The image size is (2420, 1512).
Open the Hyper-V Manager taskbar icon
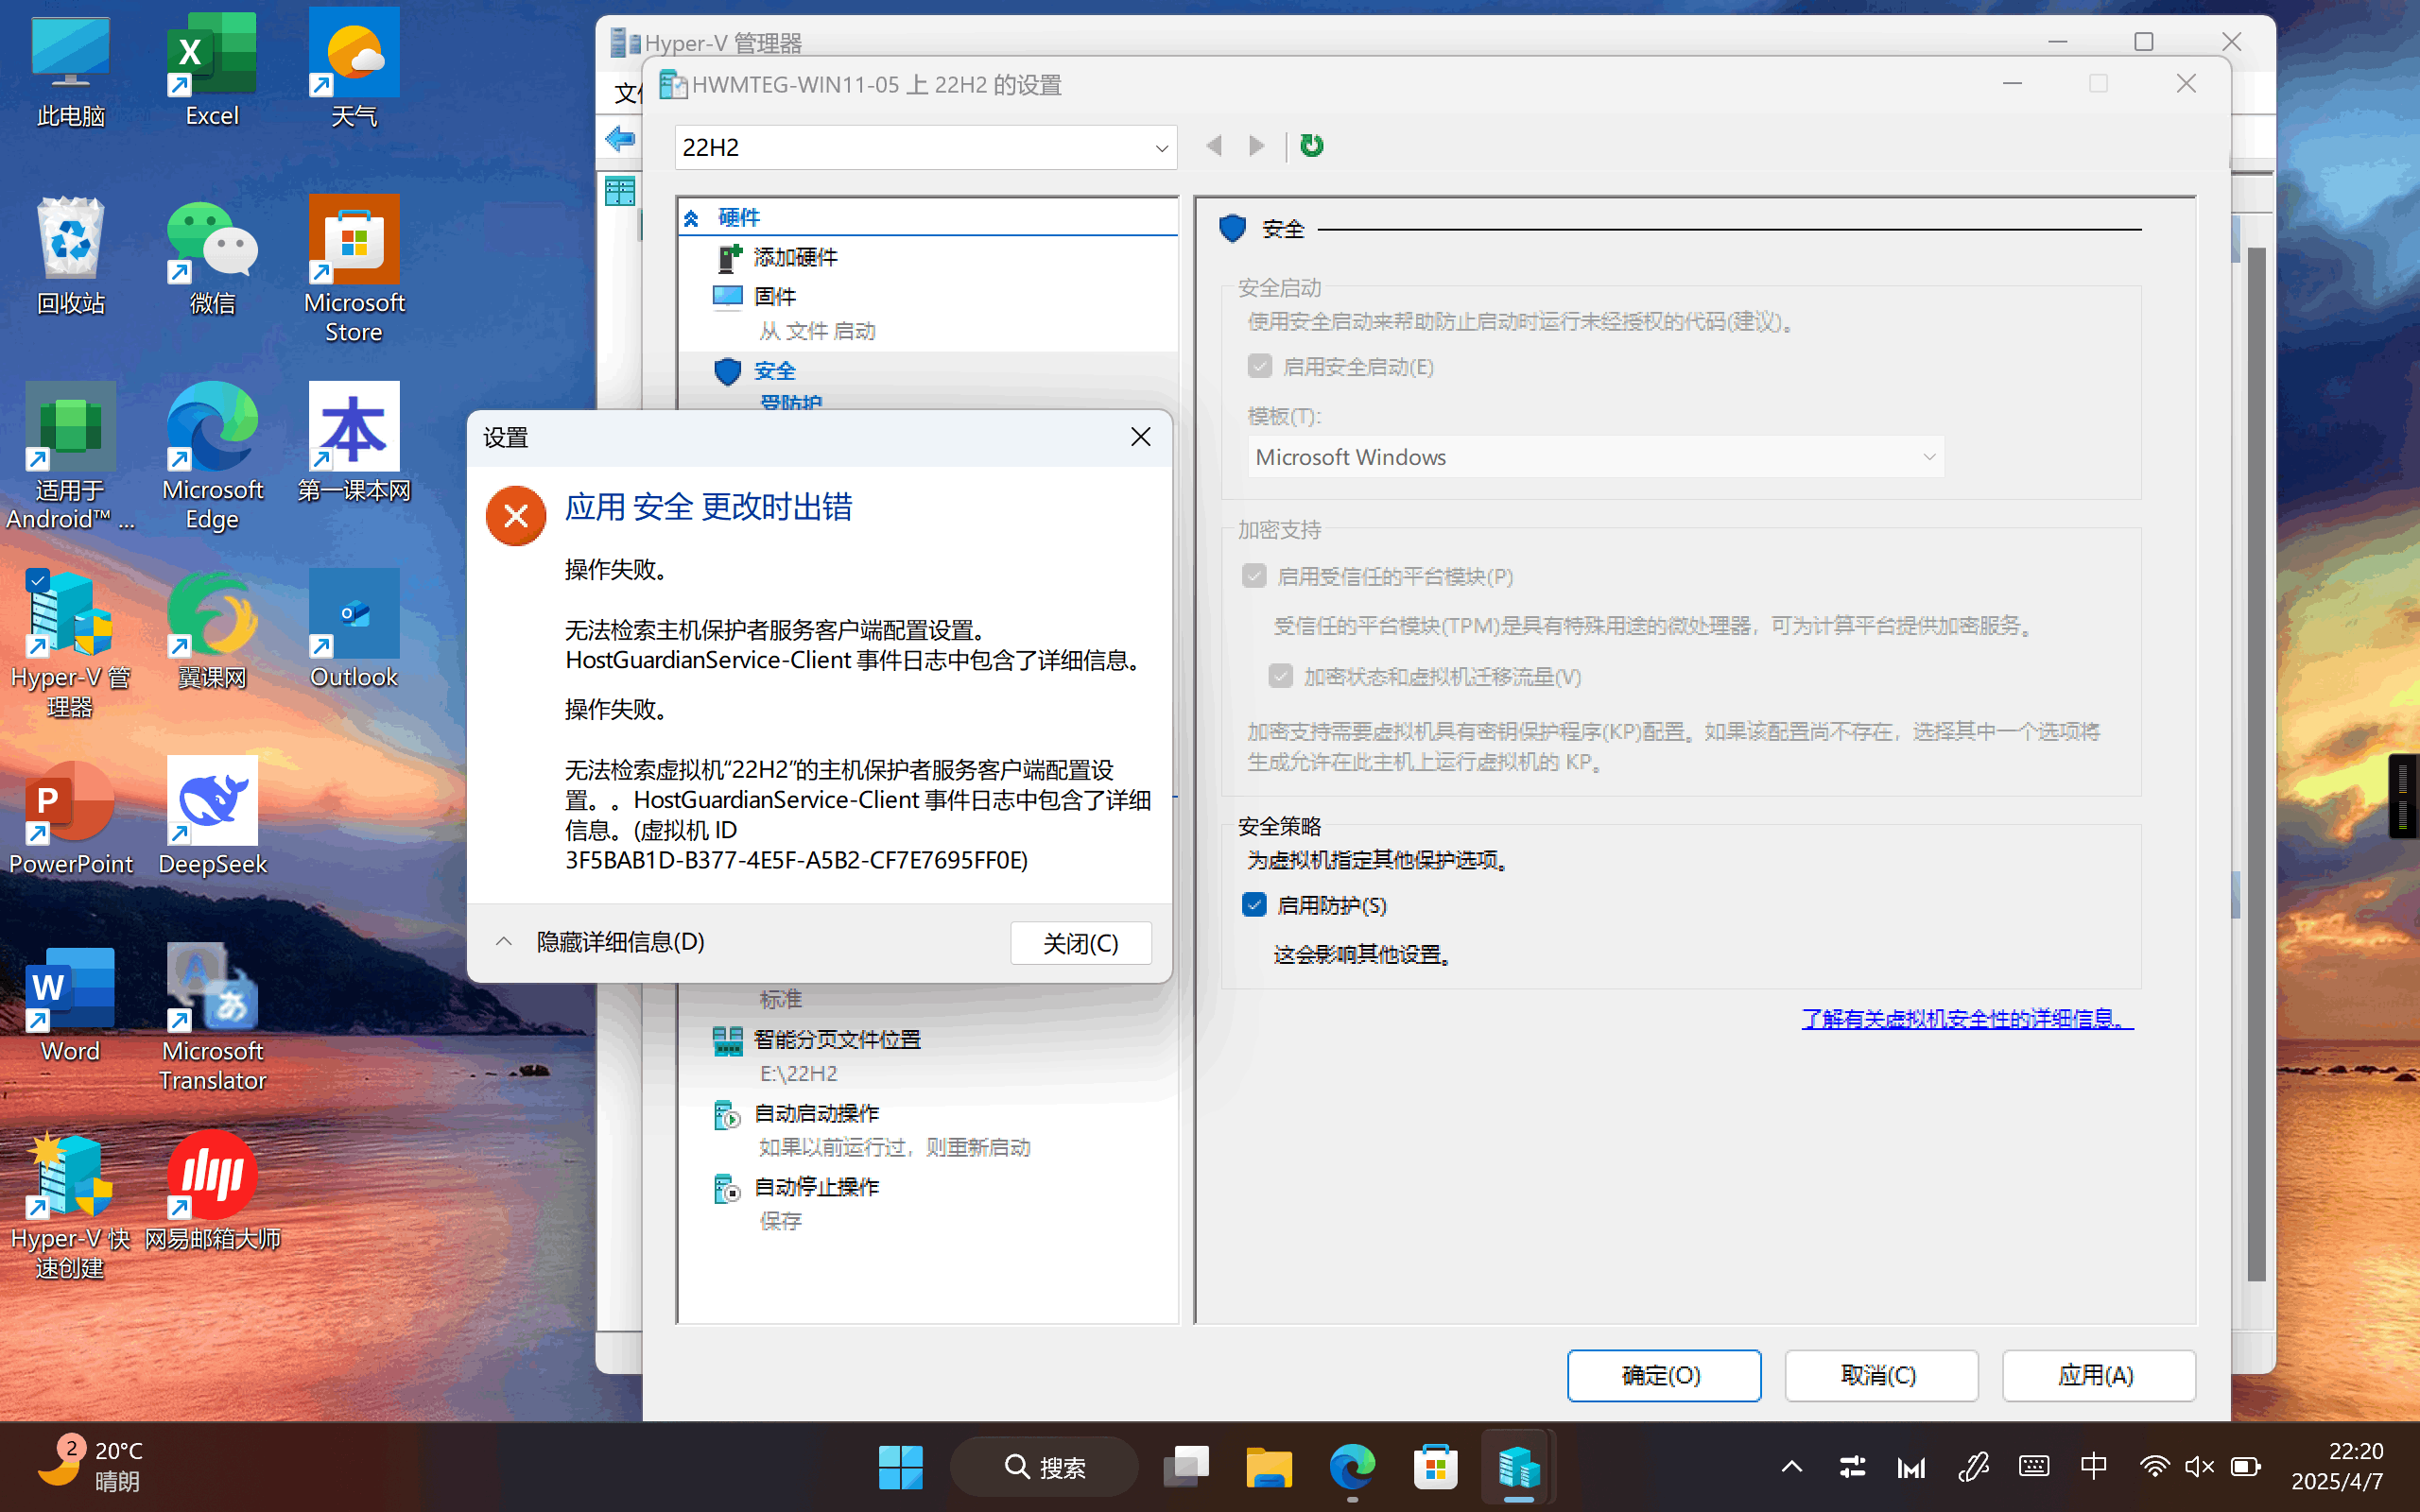click(x=1517, y=1468)
